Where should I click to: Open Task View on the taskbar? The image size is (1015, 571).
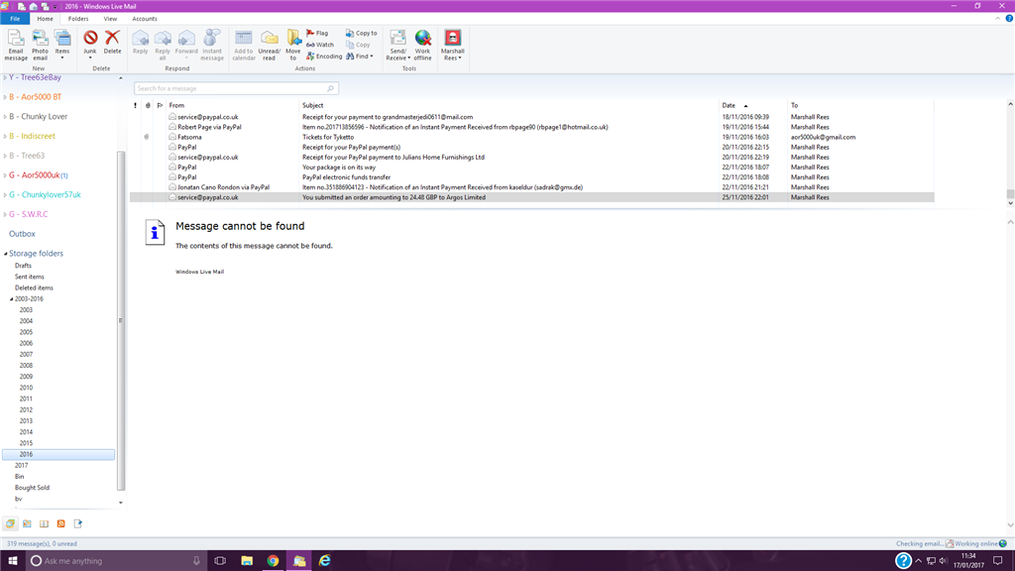(220, 561)
